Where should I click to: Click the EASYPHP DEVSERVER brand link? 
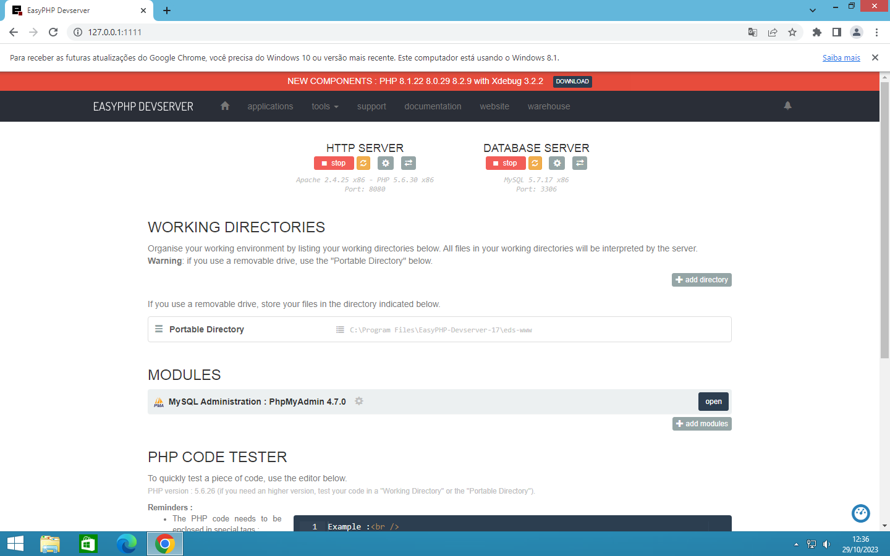143,106
